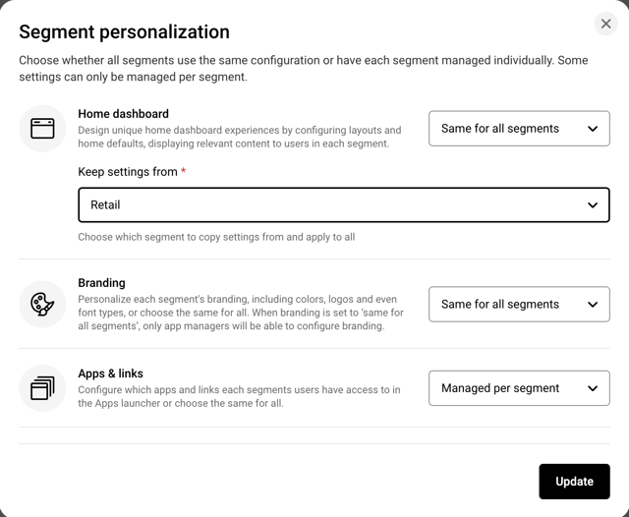
Task: Click the chevron arrow in the Apps & links dropdown
Action: point(592,388)
